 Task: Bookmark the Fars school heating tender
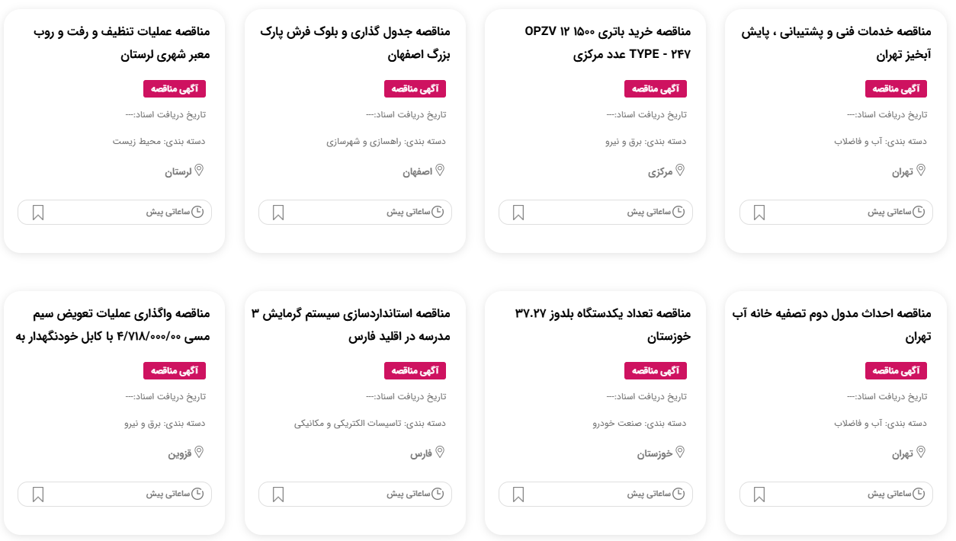[278, 495]
